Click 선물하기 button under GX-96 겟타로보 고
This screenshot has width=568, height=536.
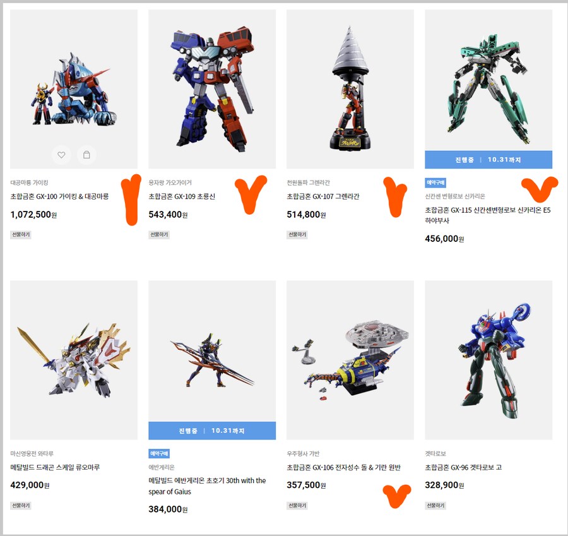(435, 506)
